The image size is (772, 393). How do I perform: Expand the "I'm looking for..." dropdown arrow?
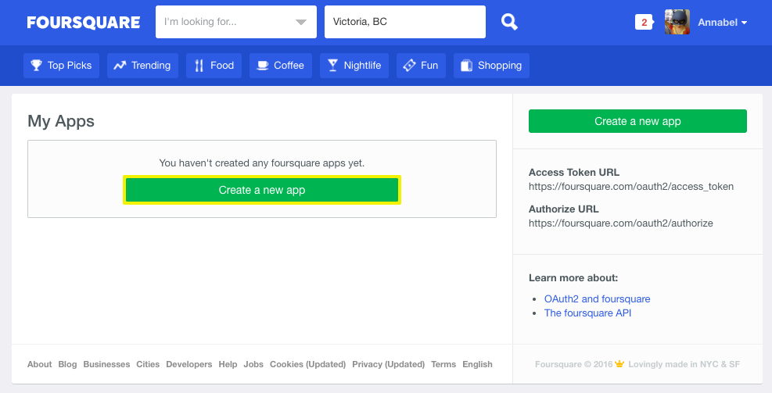(301, 22)
